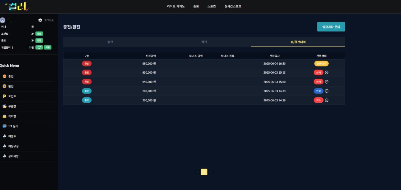Open 슬롯 in the top menu
The image size is (401, 190).
196,6
